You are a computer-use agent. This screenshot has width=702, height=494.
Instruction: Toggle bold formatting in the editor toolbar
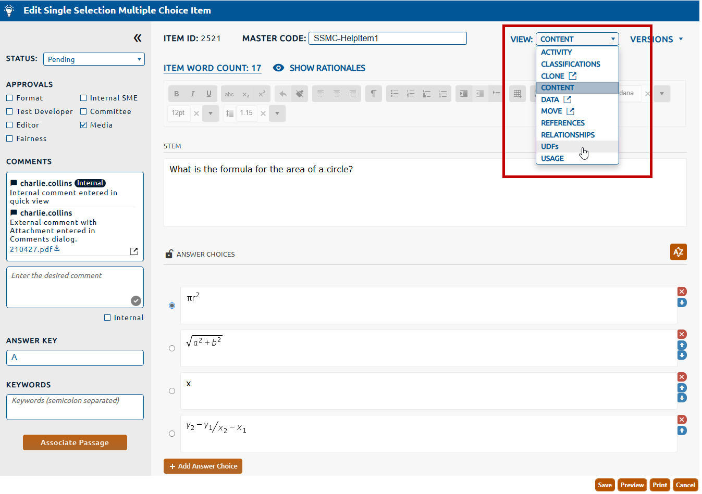point(177,94)
